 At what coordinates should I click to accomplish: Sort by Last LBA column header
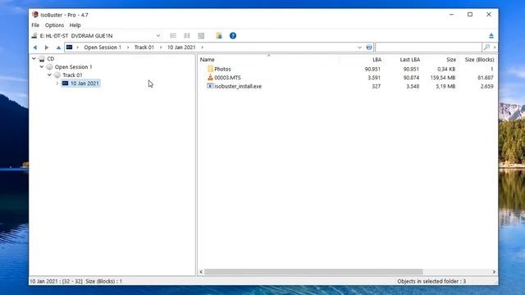point(410,60)
